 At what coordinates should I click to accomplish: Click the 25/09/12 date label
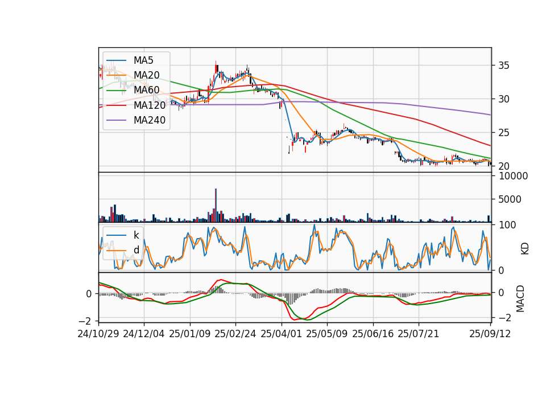(490, 334)
